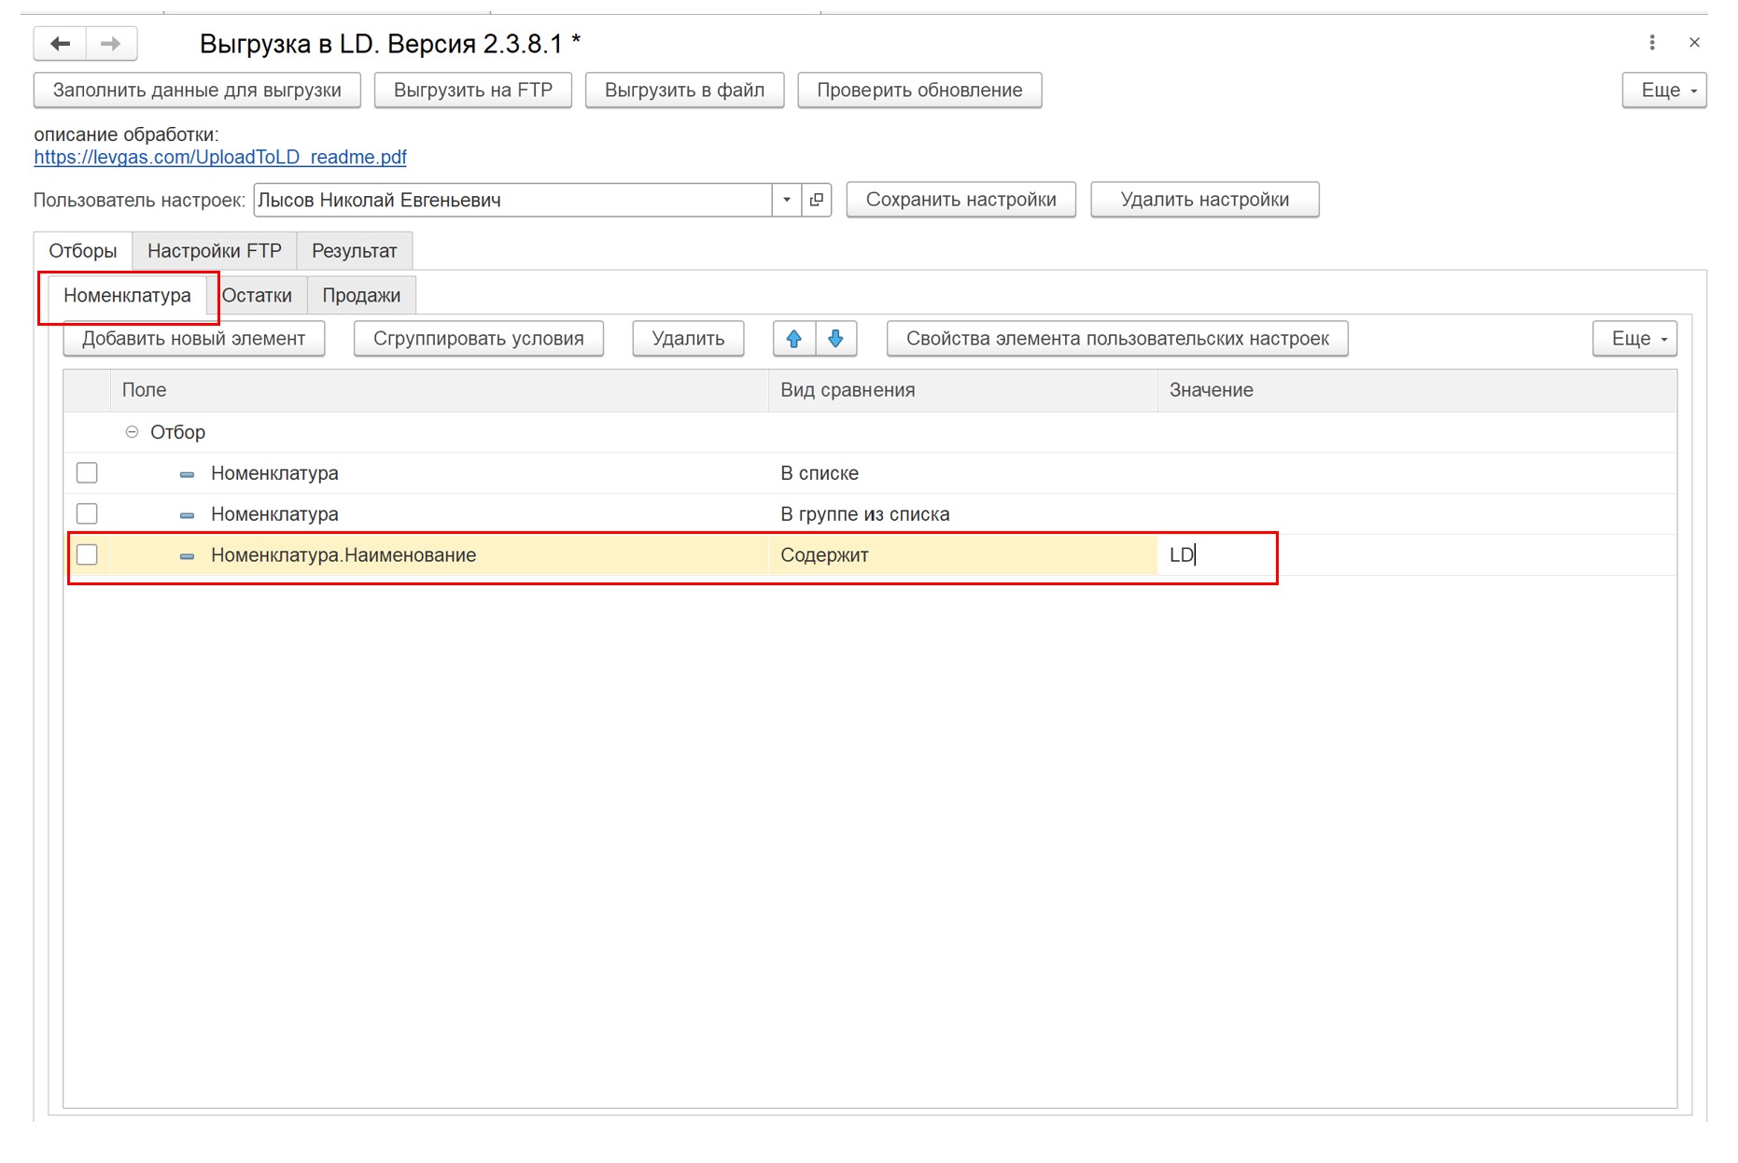Open the UploadToLD readme PDF link
1738x1163 pixels.
(220, 157)
